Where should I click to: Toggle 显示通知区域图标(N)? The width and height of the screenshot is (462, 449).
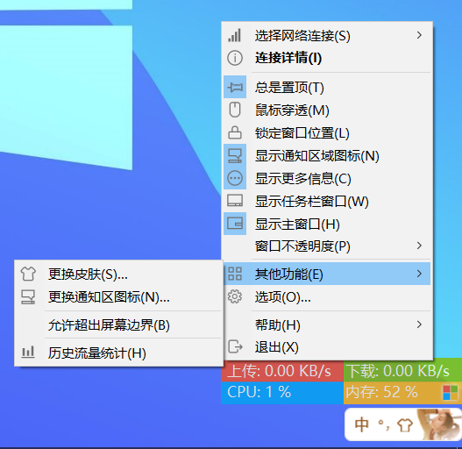(x=327, y=155)
